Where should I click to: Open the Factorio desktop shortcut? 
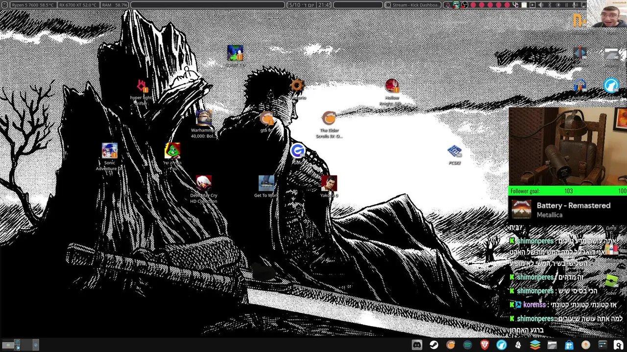click(297, 89)
